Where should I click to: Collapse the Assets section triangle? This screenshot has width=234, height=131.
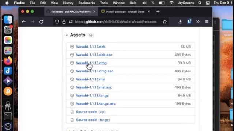67,35
